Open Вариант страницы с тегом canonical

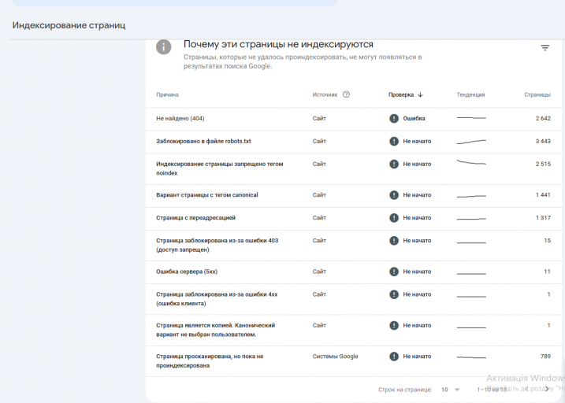(x=207, y=195)
